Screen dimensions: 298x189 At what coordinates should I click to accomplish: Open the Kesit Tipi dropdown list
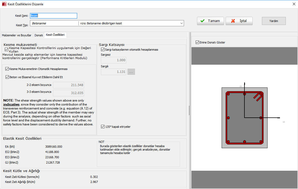[x=182, y=23]
